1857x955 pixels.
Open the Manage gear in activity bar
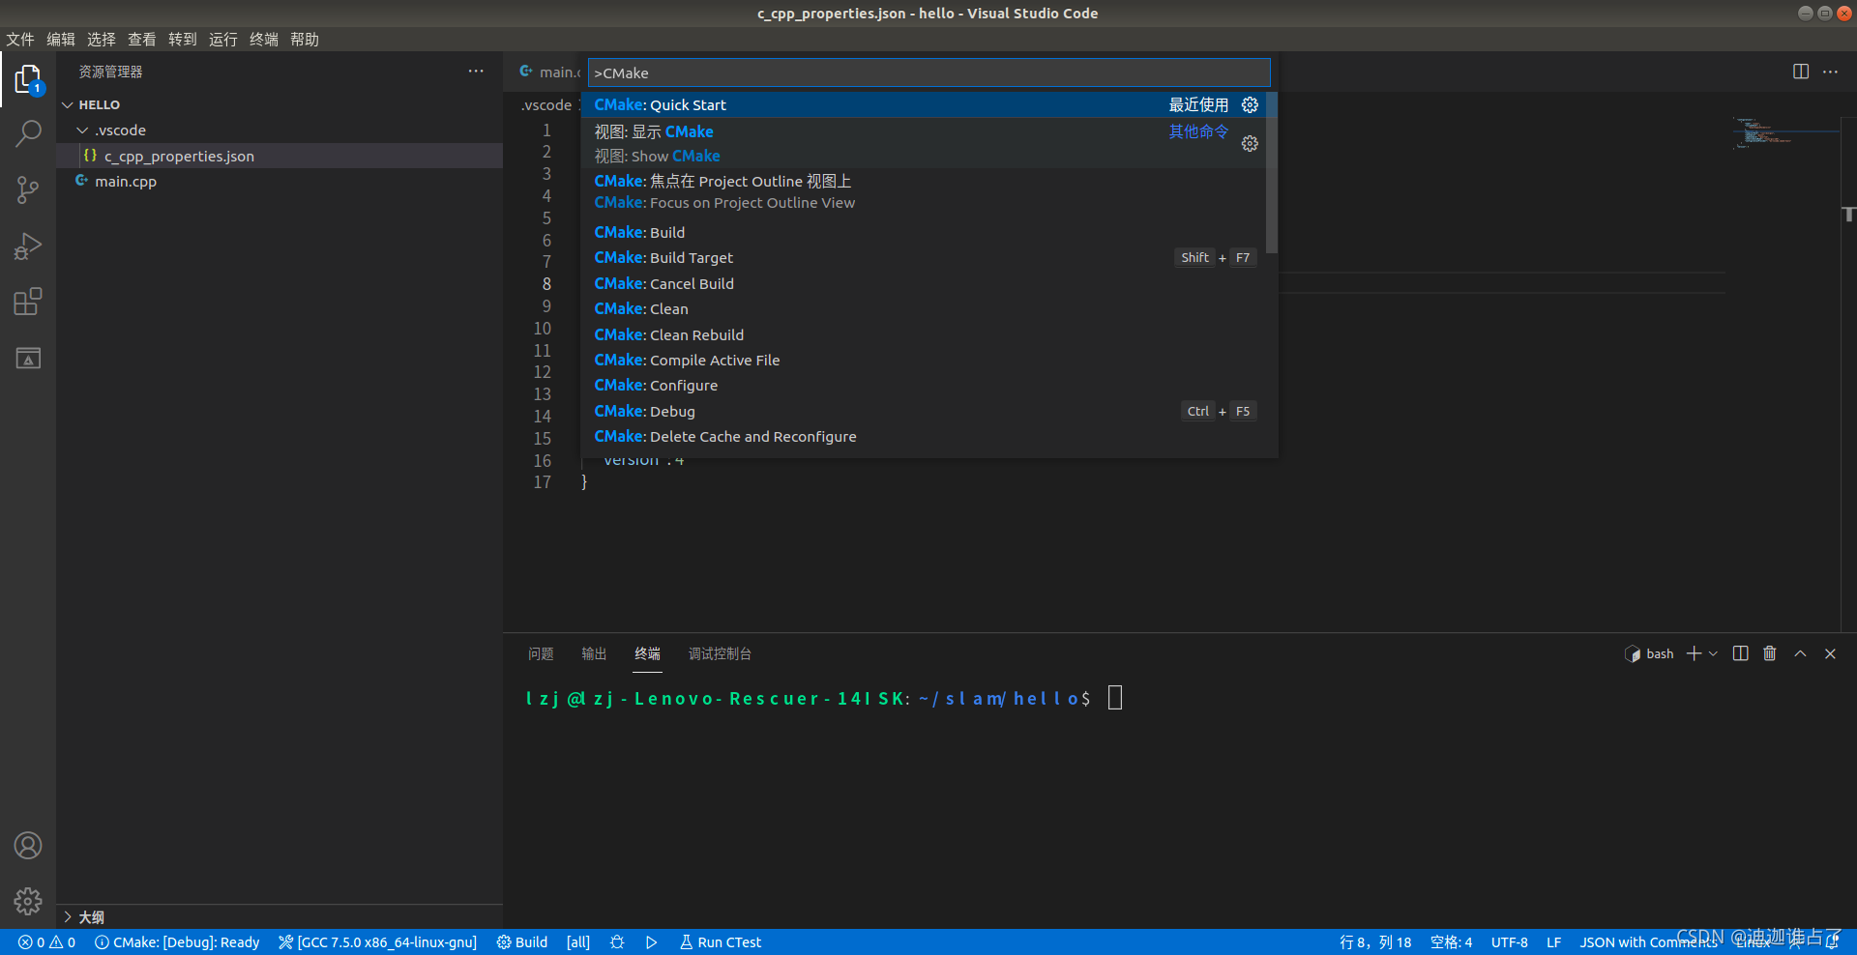pos(28,902)
